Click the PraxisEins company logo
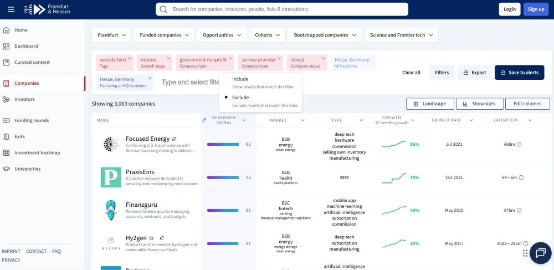This screenshot has height=270, width=554. (x=111, y=177)
